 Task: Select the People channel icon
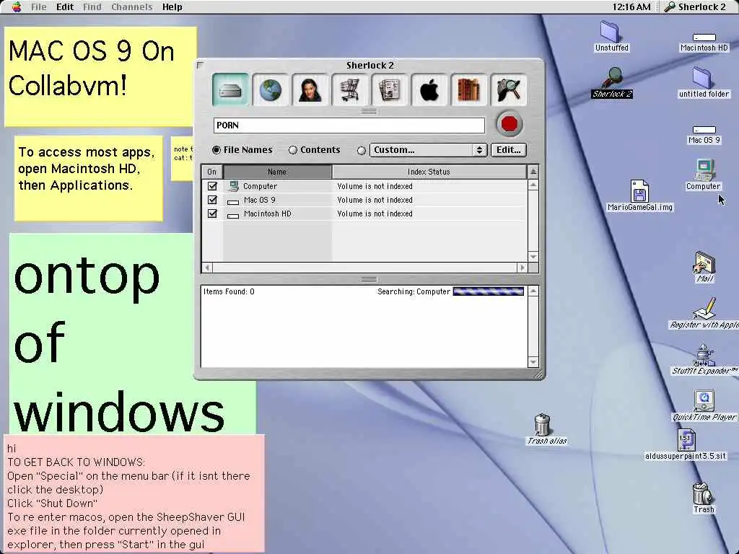click(x=310, y=89)
